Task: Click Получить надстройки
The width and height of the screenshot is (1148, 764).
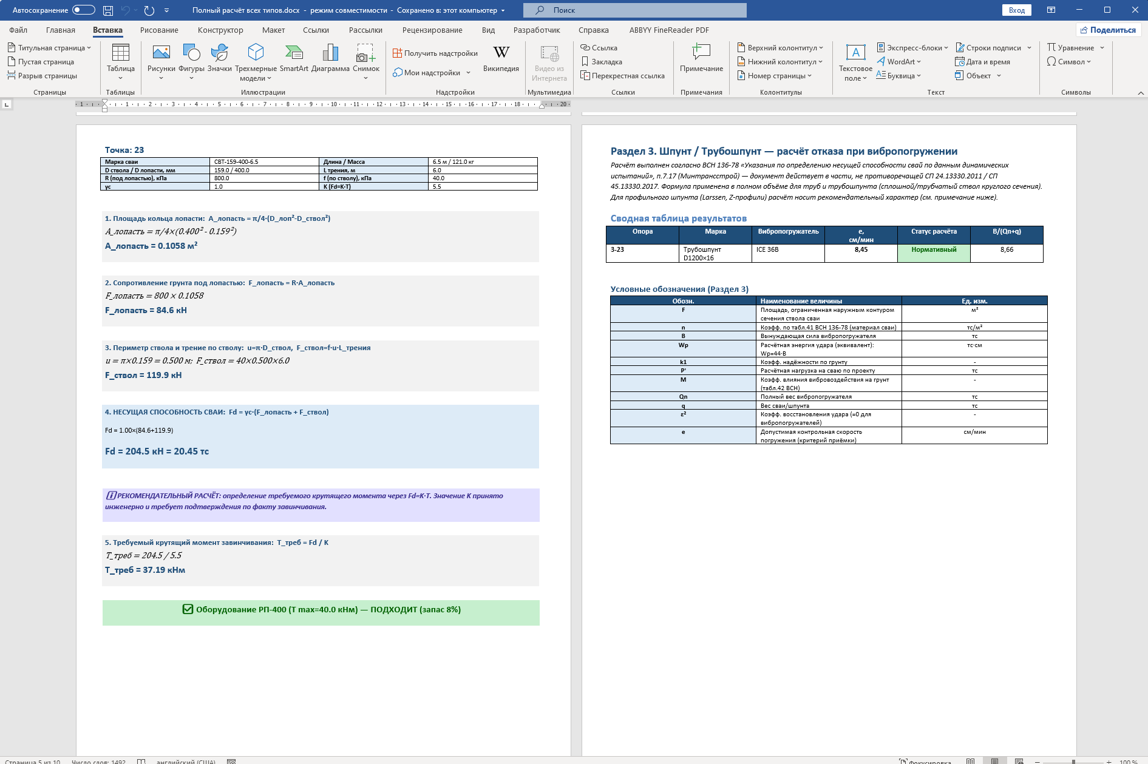Action: (435, 53)
